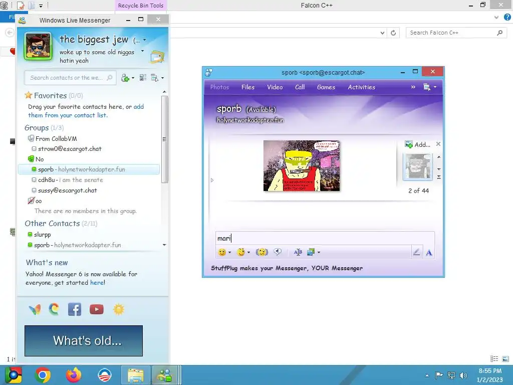Screen dimensions: 513x385
Task: Open the wink picker in chat
Action: click(241, 252)
